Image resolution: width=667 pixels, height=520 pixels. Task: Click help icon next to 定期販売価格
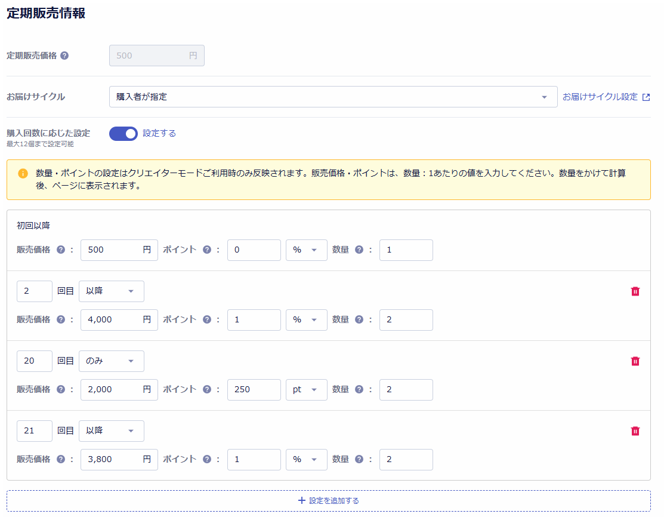pyautogui.click(x=64, y=56)
